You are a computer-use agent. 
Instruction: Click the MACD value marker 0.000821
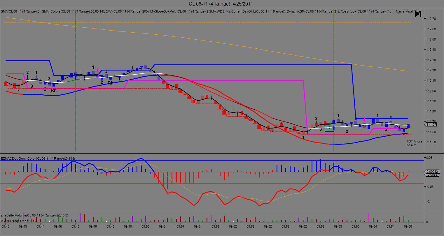(432, 171)
